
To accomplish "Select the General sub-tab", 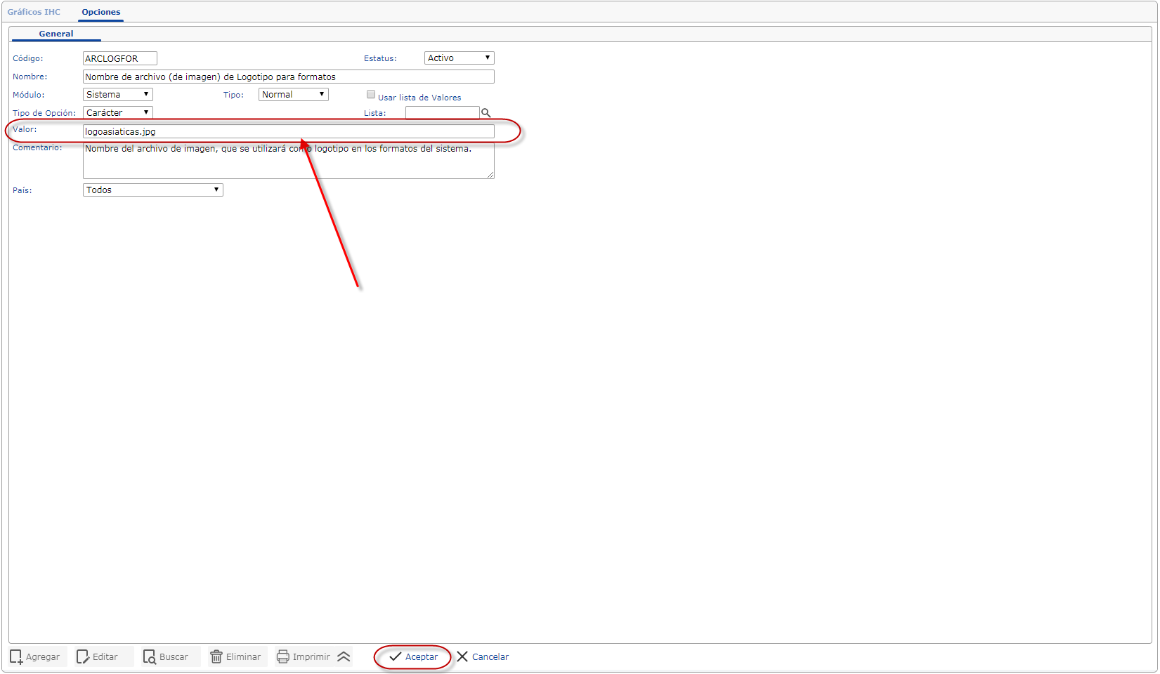I will 56,34.
